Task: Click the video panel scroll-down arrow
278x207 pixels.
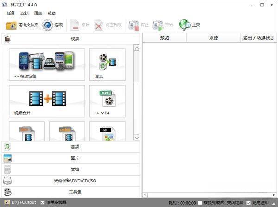Action: pos(136,138)
